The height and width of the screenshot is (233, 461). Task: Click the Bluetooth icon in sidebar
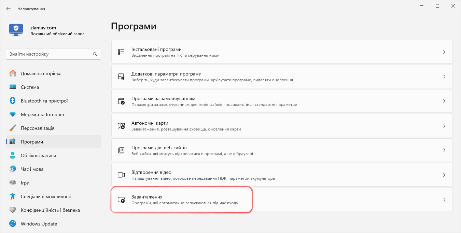click(13, 101)
